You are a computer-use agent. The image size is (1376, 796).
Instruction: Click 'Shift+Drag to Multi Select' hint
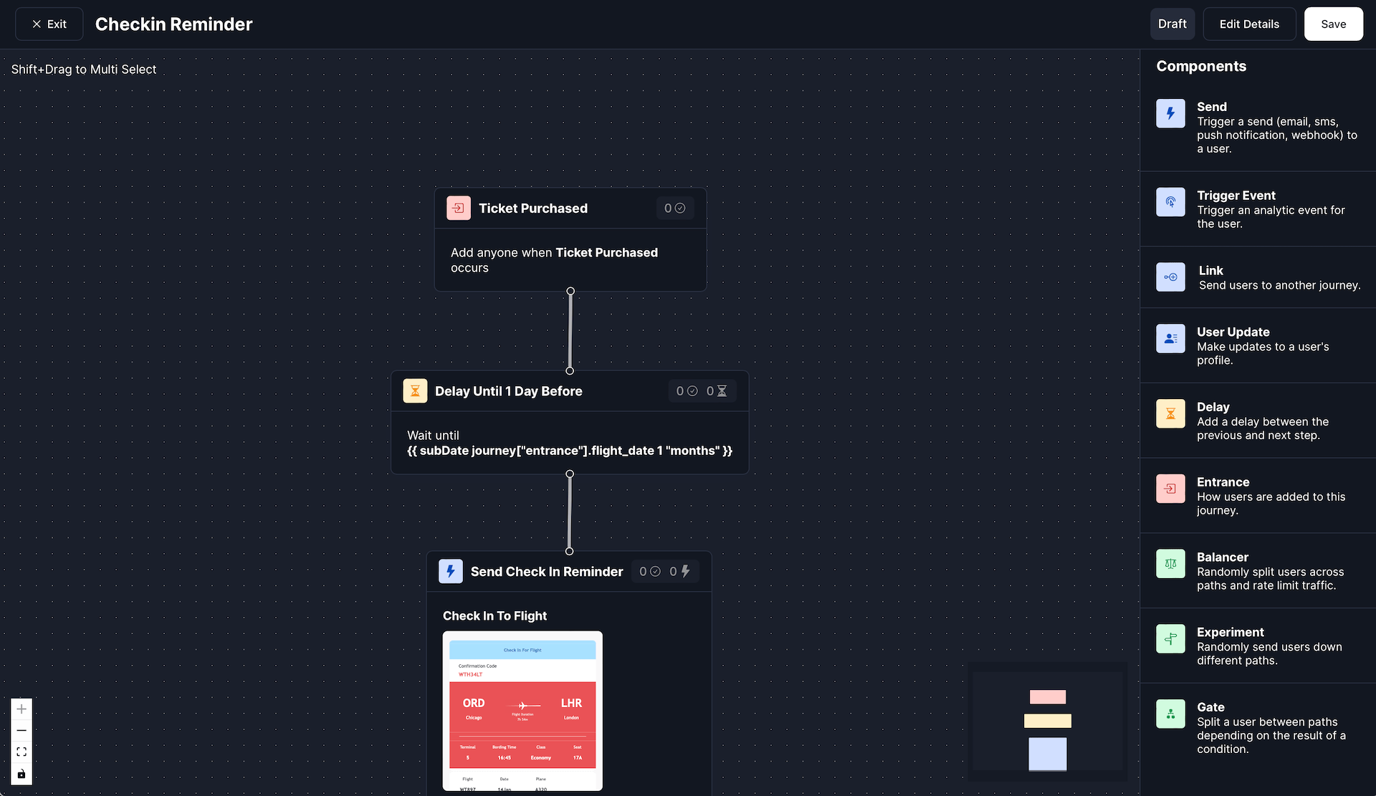click(x=84, y=69)
